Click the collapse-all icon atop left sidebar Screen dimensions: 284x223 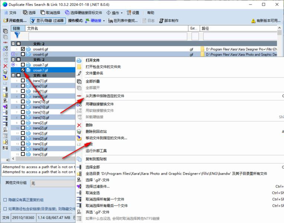(x=6, y=31)
